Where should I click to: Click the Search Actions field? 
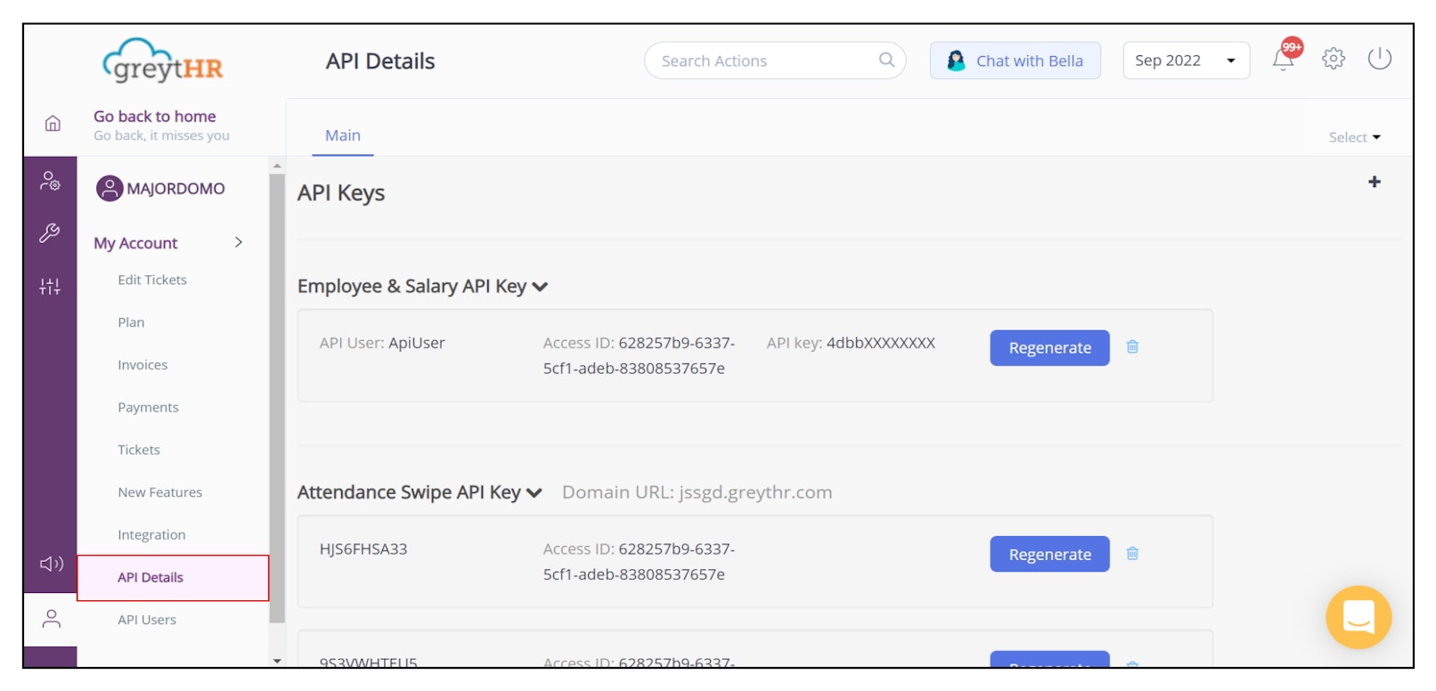pos(766,61)
